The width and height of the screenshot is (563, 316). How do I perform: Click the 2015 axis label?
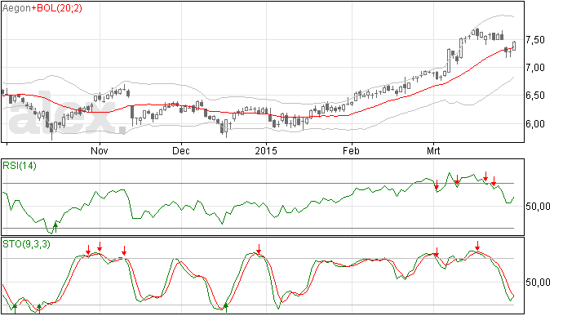266,150
